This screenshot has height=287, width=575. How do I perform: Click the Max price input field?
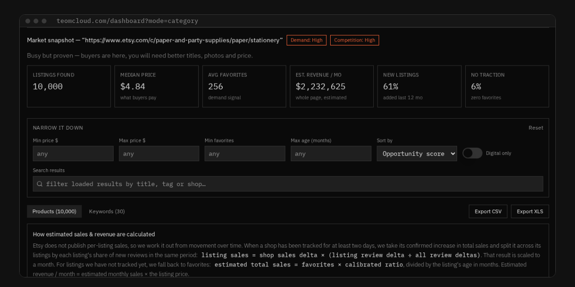click(x=159, y=154)
